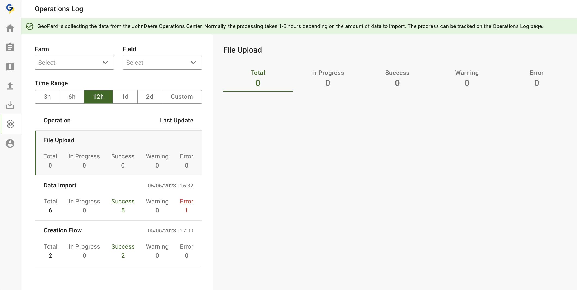Choose the Custom time range button
Screen dimensions: 577x290
point(182,97)
